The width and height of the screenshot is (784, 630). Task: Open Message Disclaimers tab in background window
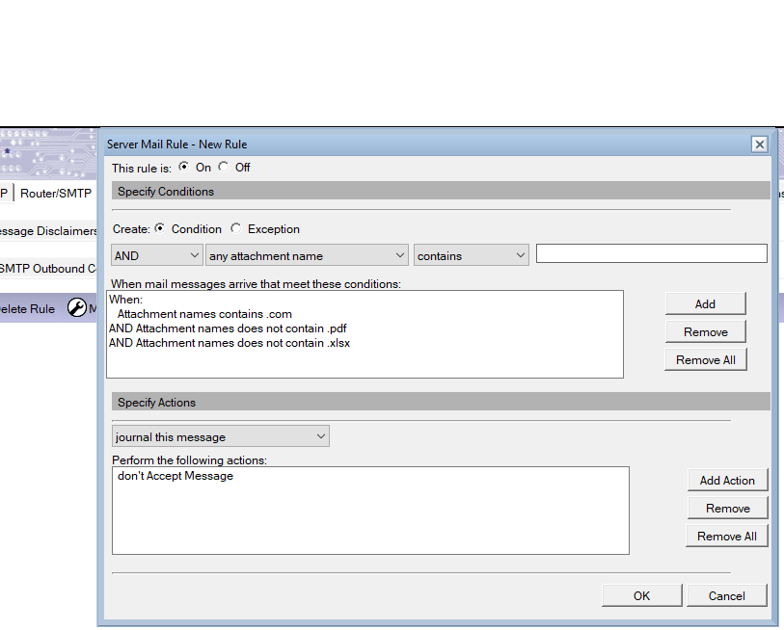[x=48, y=231]
